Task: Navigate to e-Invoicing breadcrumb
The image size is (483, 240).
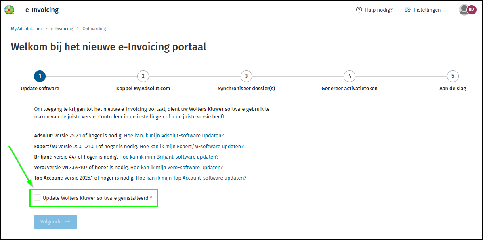Action: click(x=62, y=29)
